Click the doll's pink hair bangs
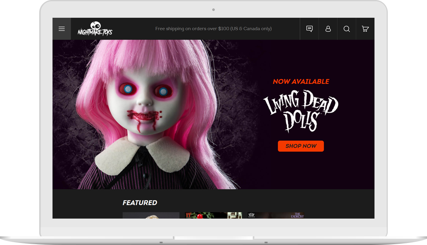 click(x=136, y=62)
